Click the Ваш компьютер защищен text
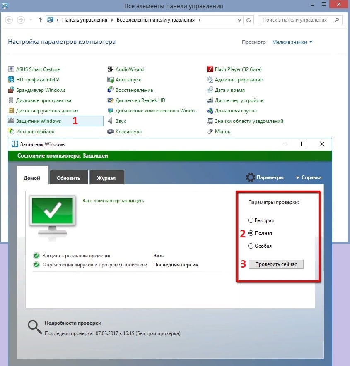Screen dimensions: 350x366 (x=113, y=201)
